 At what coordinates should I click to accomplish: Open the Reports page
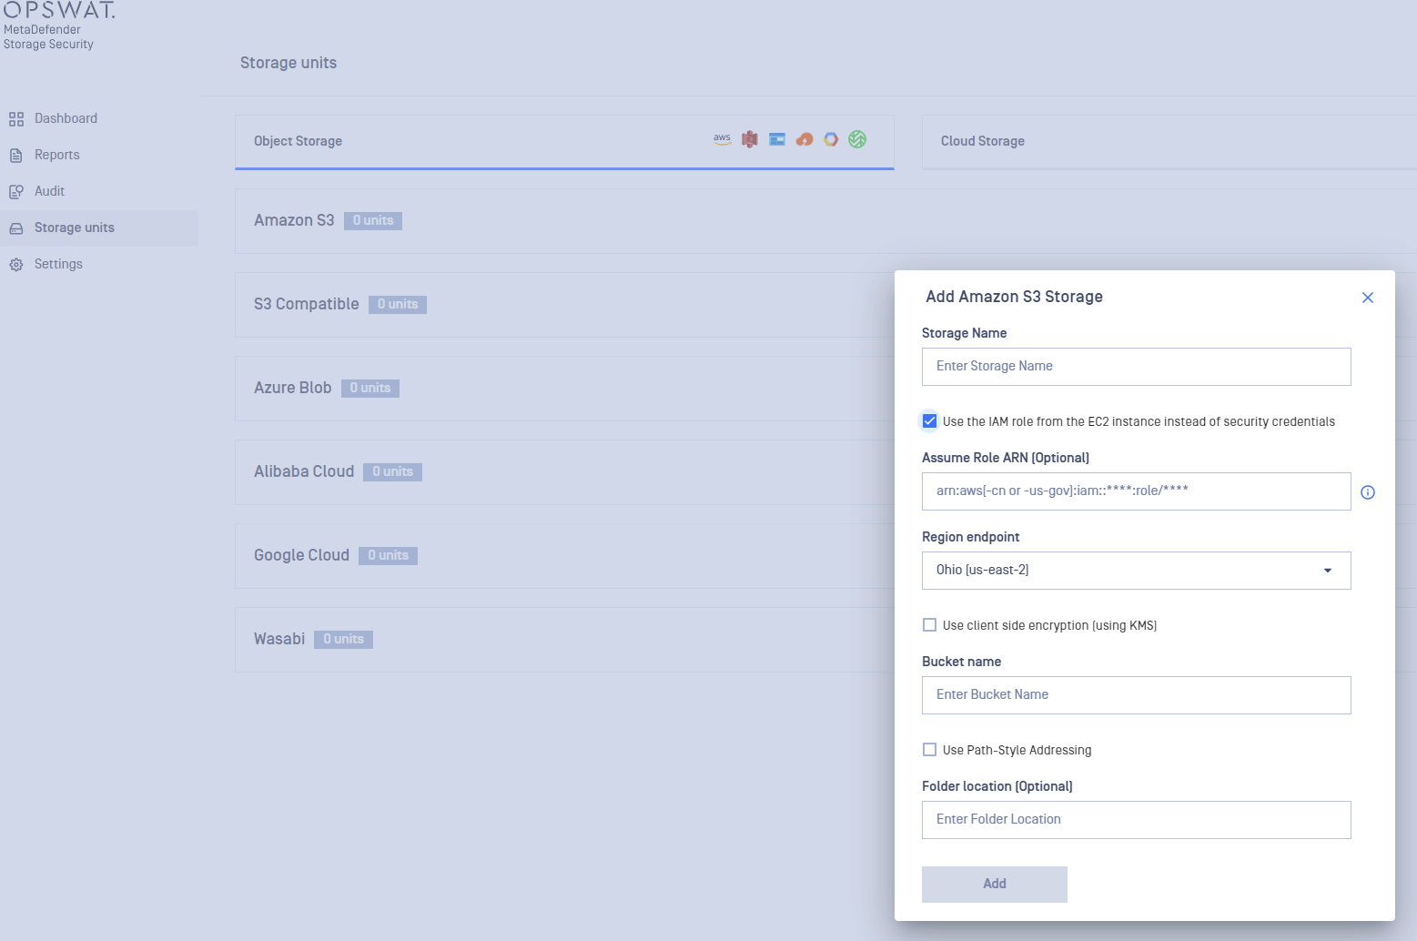98,156
